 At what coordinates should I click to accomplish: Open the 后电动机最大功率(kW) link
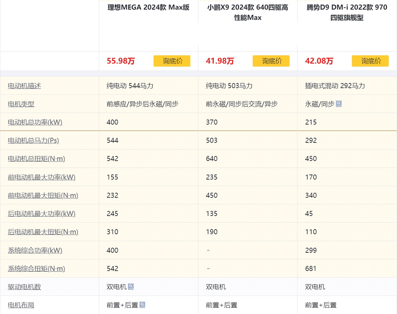coord(42,213)
